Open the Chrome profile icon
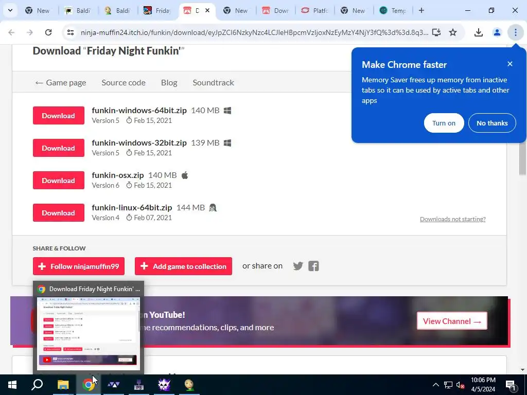527x395 pixels. 497,32
